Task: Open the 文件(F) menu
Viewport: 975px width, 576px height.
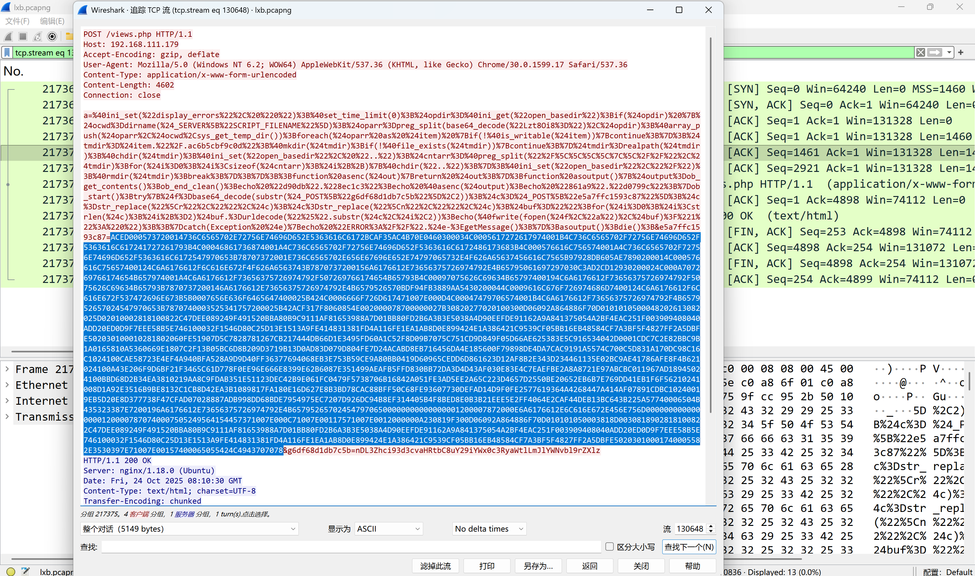Action: pyautogui.click(x=17, y=21)
